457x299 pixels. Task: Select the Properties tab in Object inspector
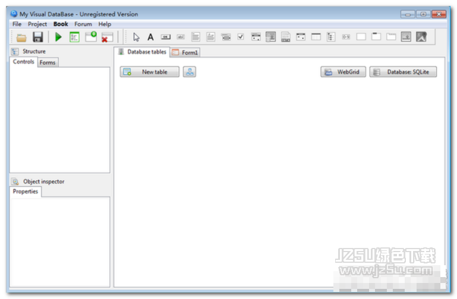pyautogui.click(x=26, y=192)
